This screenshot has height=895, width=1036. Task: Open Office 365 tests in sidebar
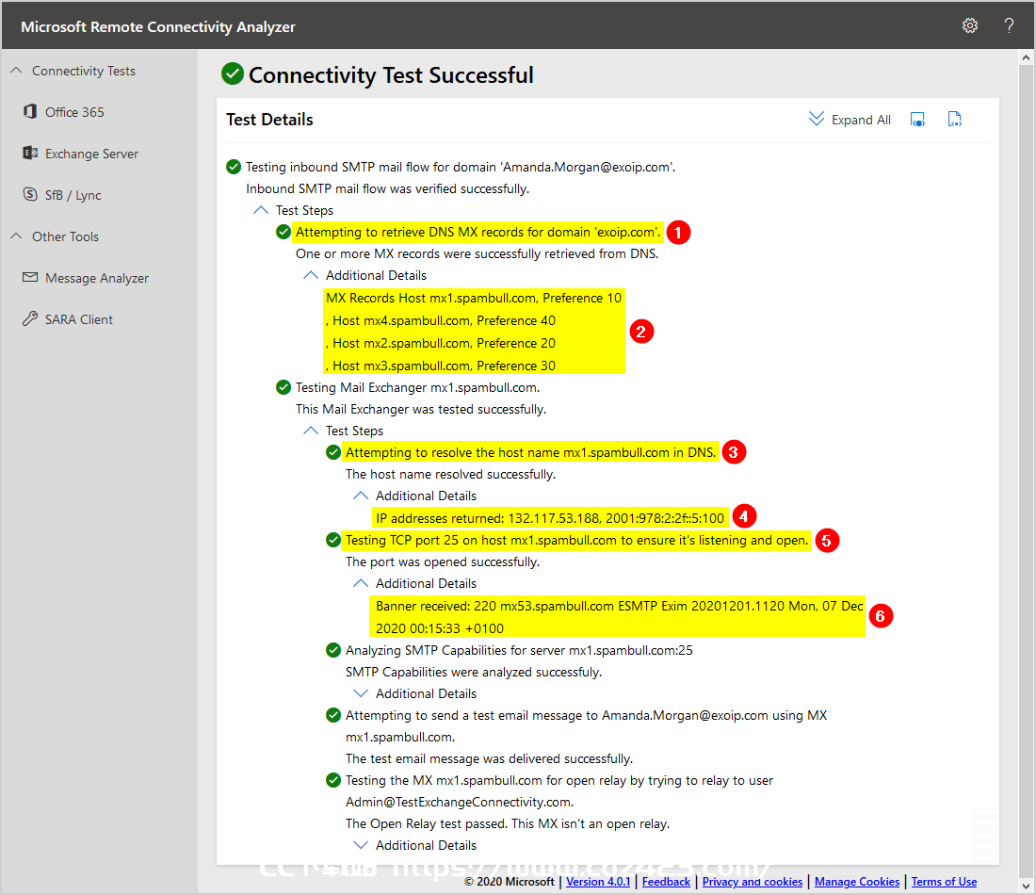[74, 112]
